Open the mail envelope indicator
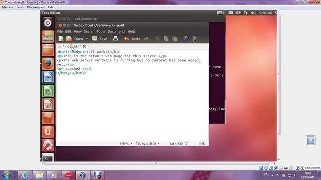321x180 pixels. tap(231, 13)
